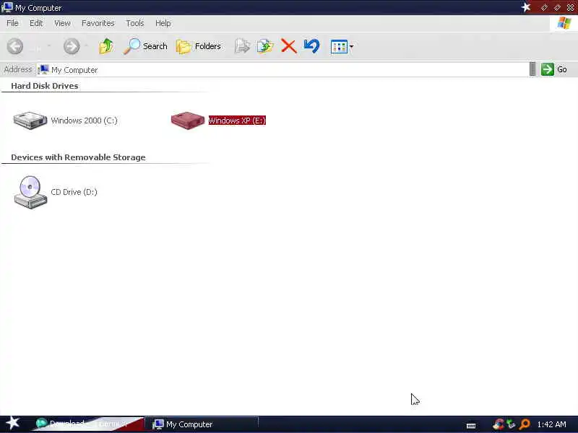
Task: Select the Windows 2000 (C:) drive icon
Action: tap(30, 121)
